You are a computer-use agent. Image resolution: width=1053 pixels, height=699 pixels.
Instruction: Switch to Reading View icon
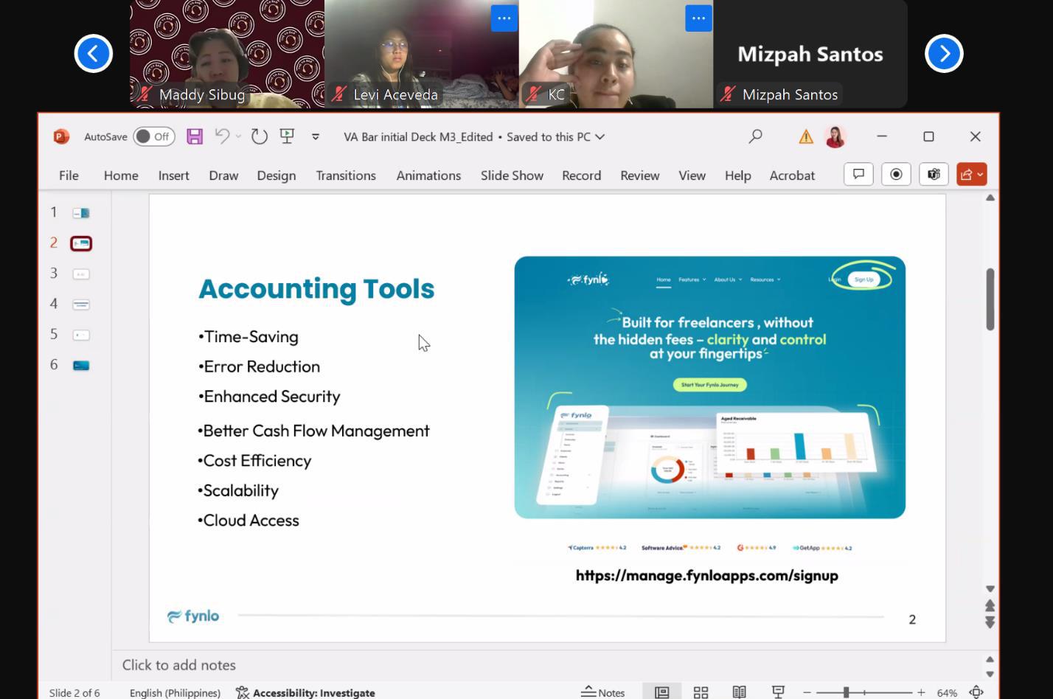[739, 692]
